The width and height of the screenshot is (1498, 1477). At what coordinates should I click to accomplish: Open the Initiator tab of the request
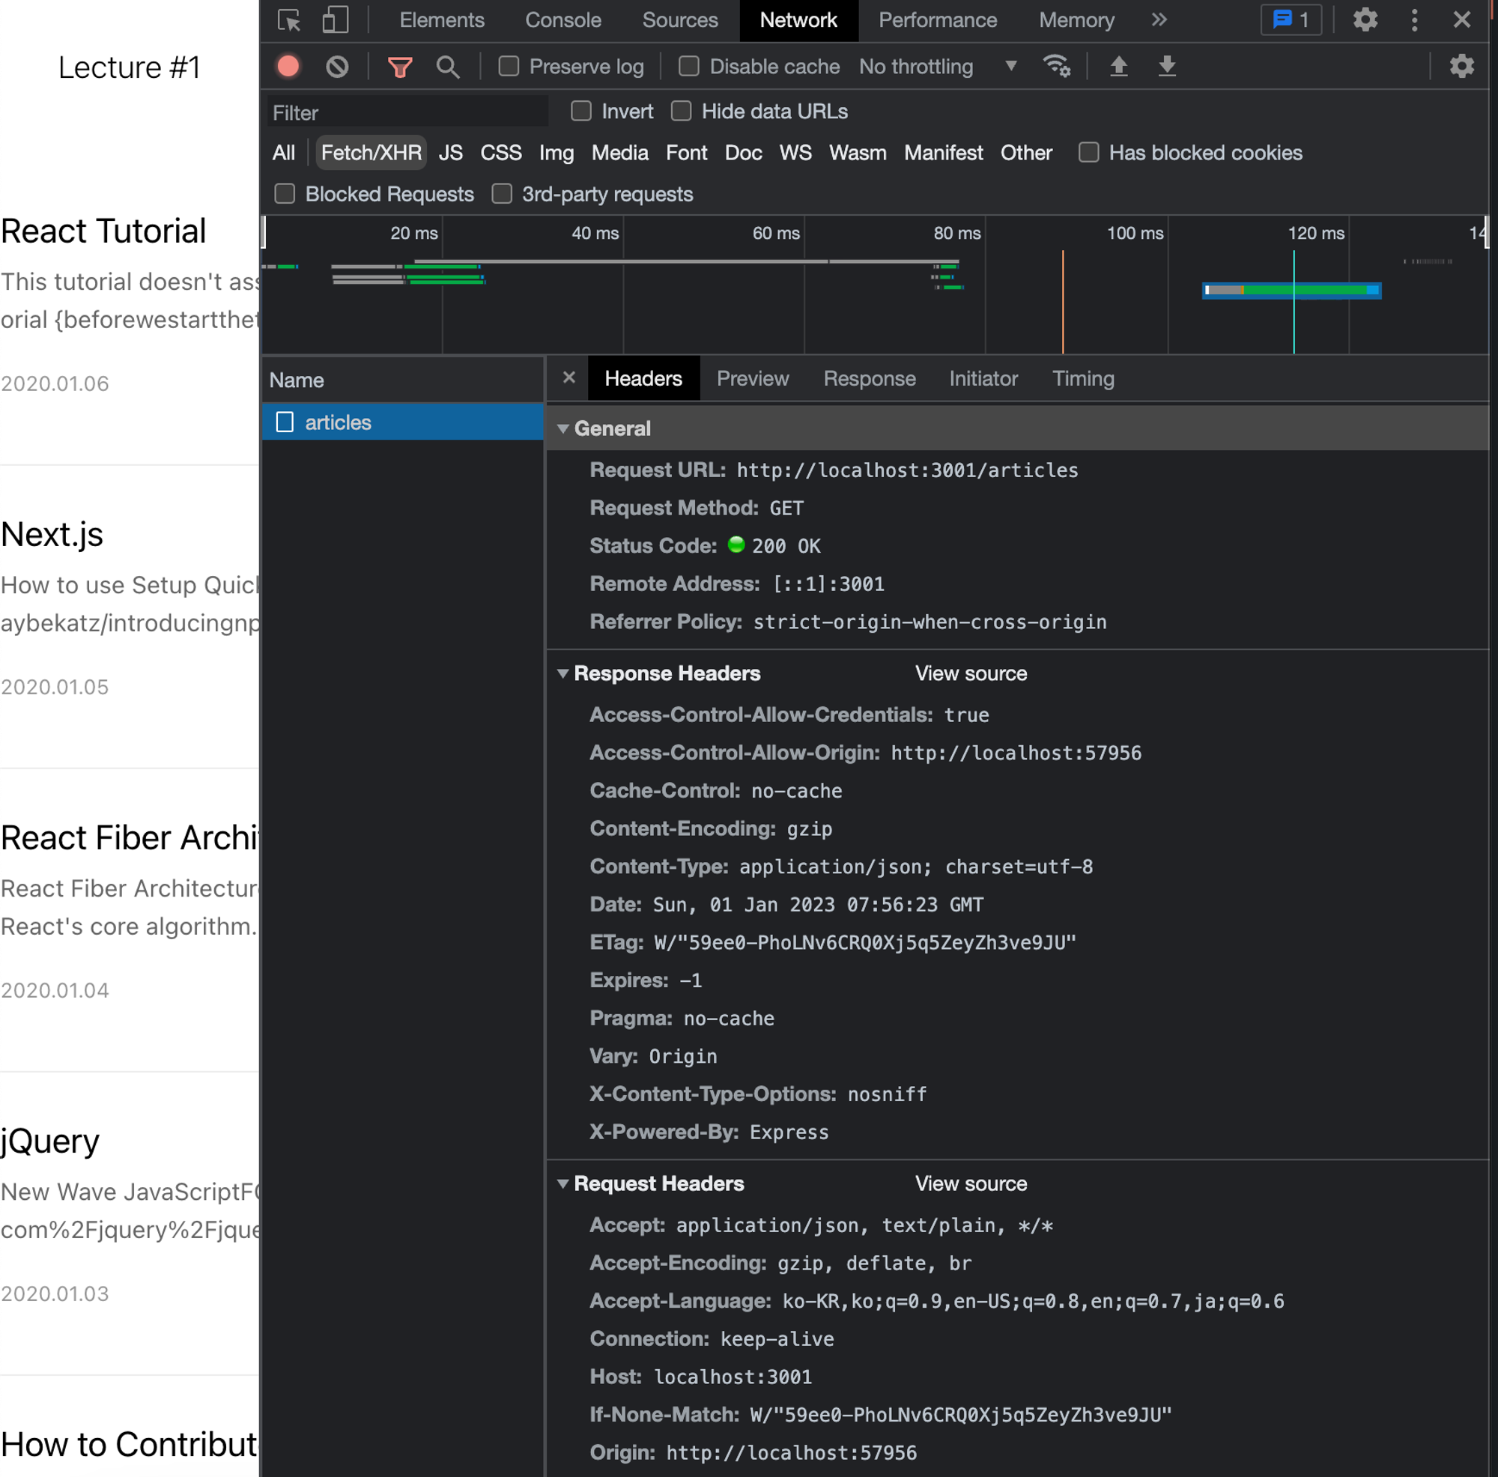point(983,378)
